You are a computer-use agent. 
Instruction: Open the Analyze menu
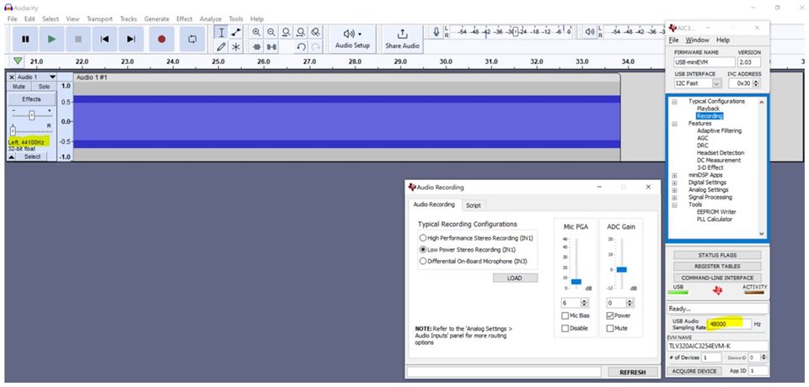pos(211,19)
